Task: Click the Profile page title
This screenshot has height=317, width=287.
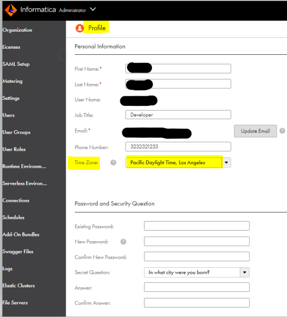Action: tap(97, 28)
